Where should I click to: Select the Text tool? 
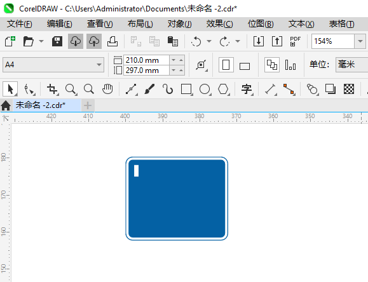[247, 90]
